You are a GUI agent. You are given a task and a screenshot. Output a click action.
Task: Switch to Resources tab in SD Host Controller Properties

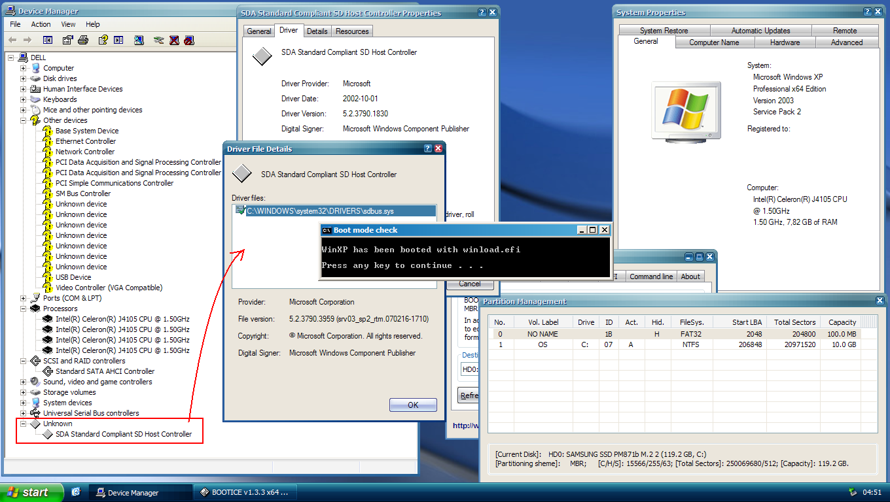(352, 31)
